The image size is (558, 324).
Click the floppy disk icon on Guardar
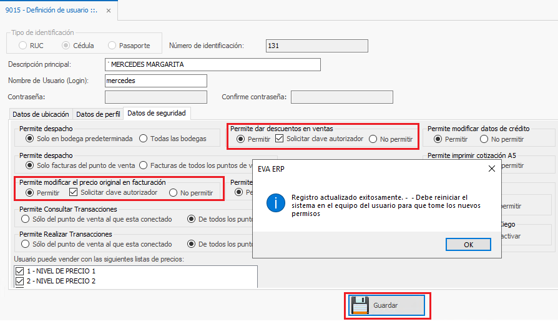(x=360, y=305)
